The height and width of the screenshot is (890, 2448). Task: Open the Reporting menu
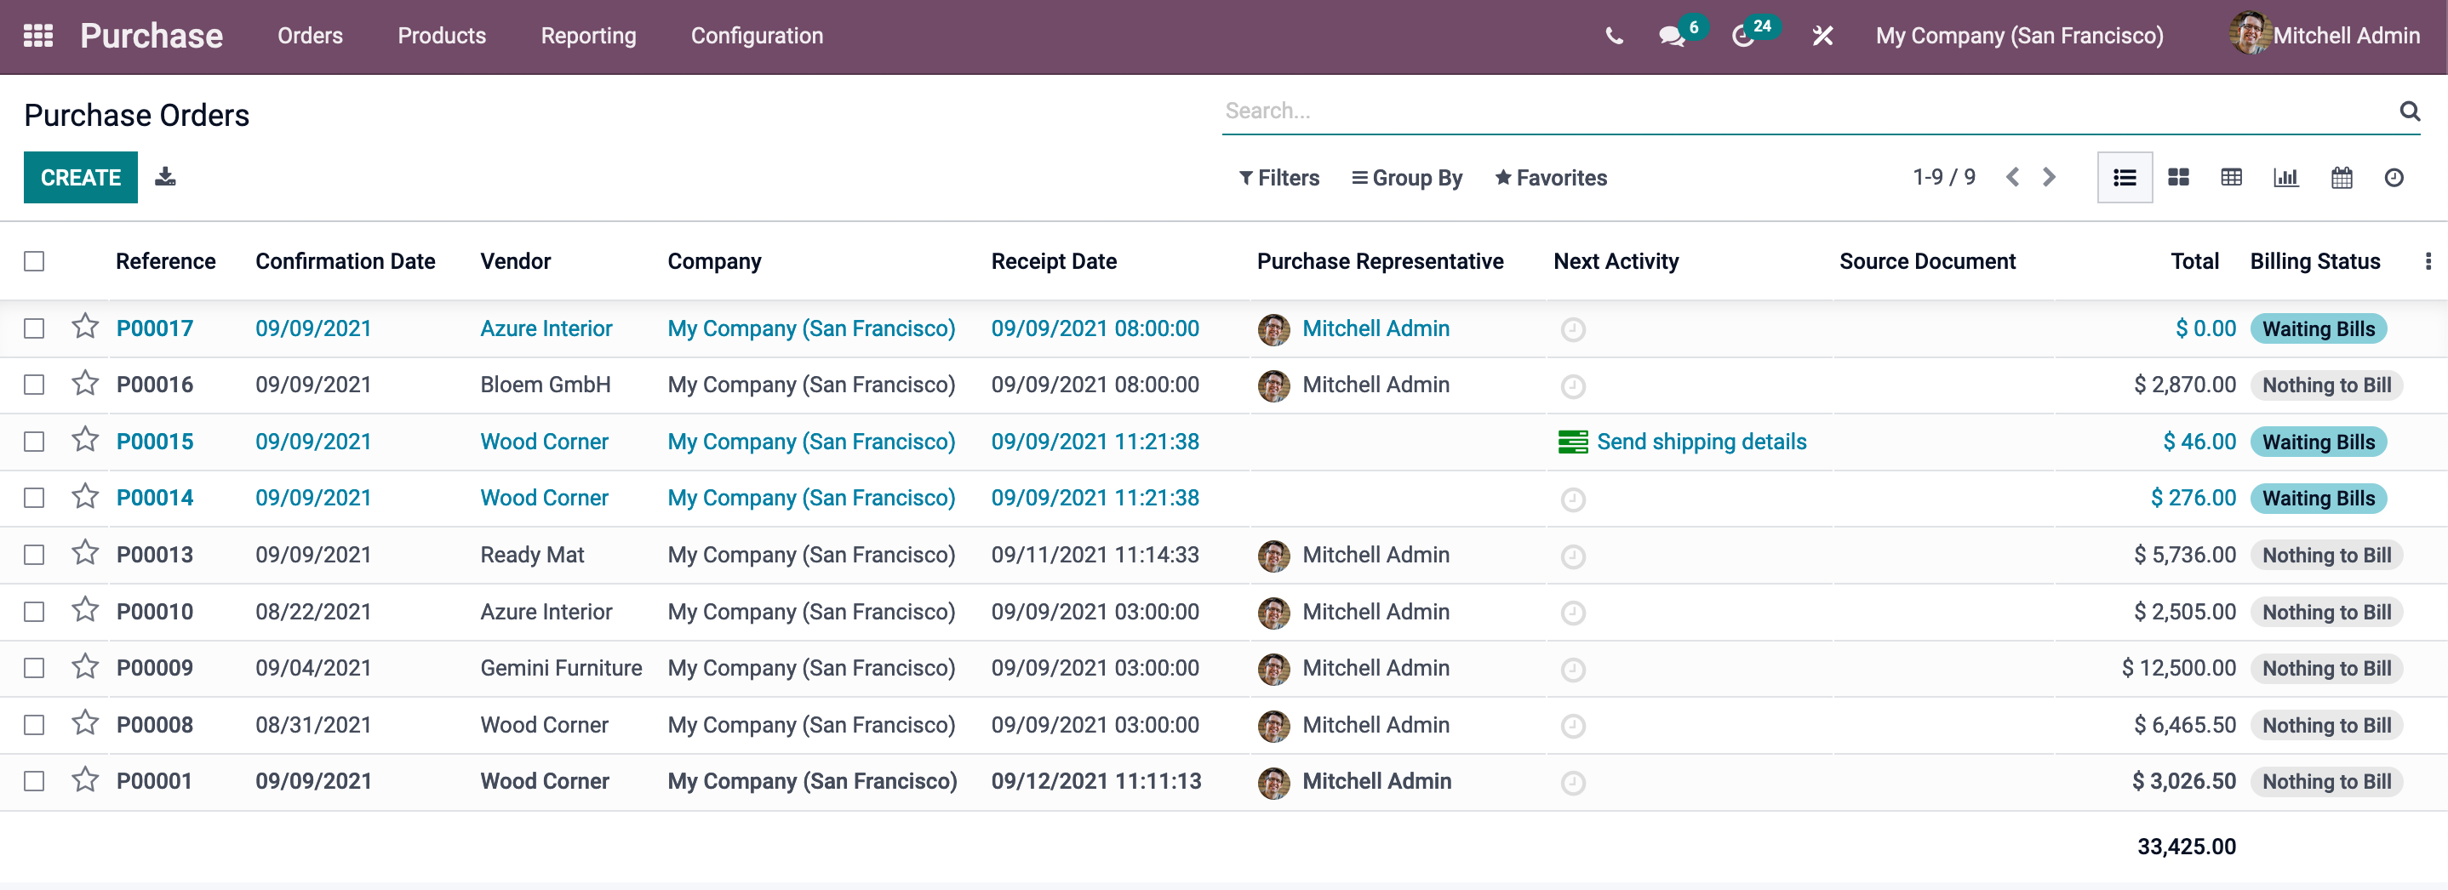click(588, 36)
